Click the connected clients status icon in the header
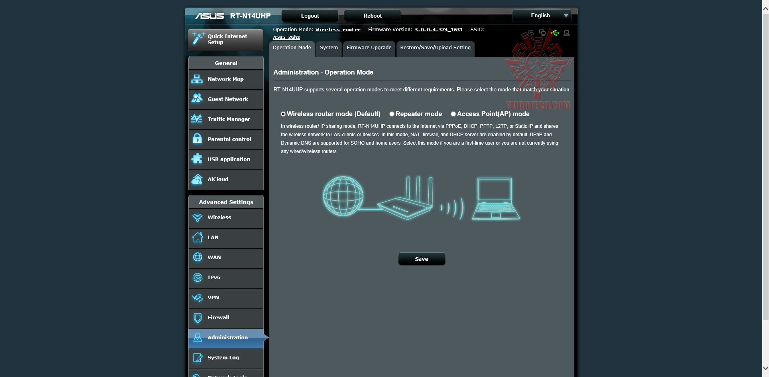 point(542,33)
